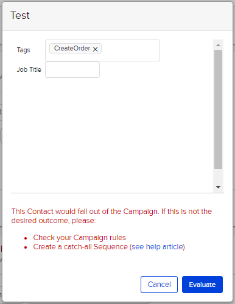Click into the Job Title field
This screenshot has height=304, width=235.
[x=72, y=69]
